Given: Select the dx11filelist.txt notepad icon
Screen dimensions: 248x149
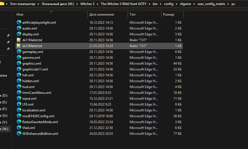Looking at the screenshot, I should [x=19, y=40].
